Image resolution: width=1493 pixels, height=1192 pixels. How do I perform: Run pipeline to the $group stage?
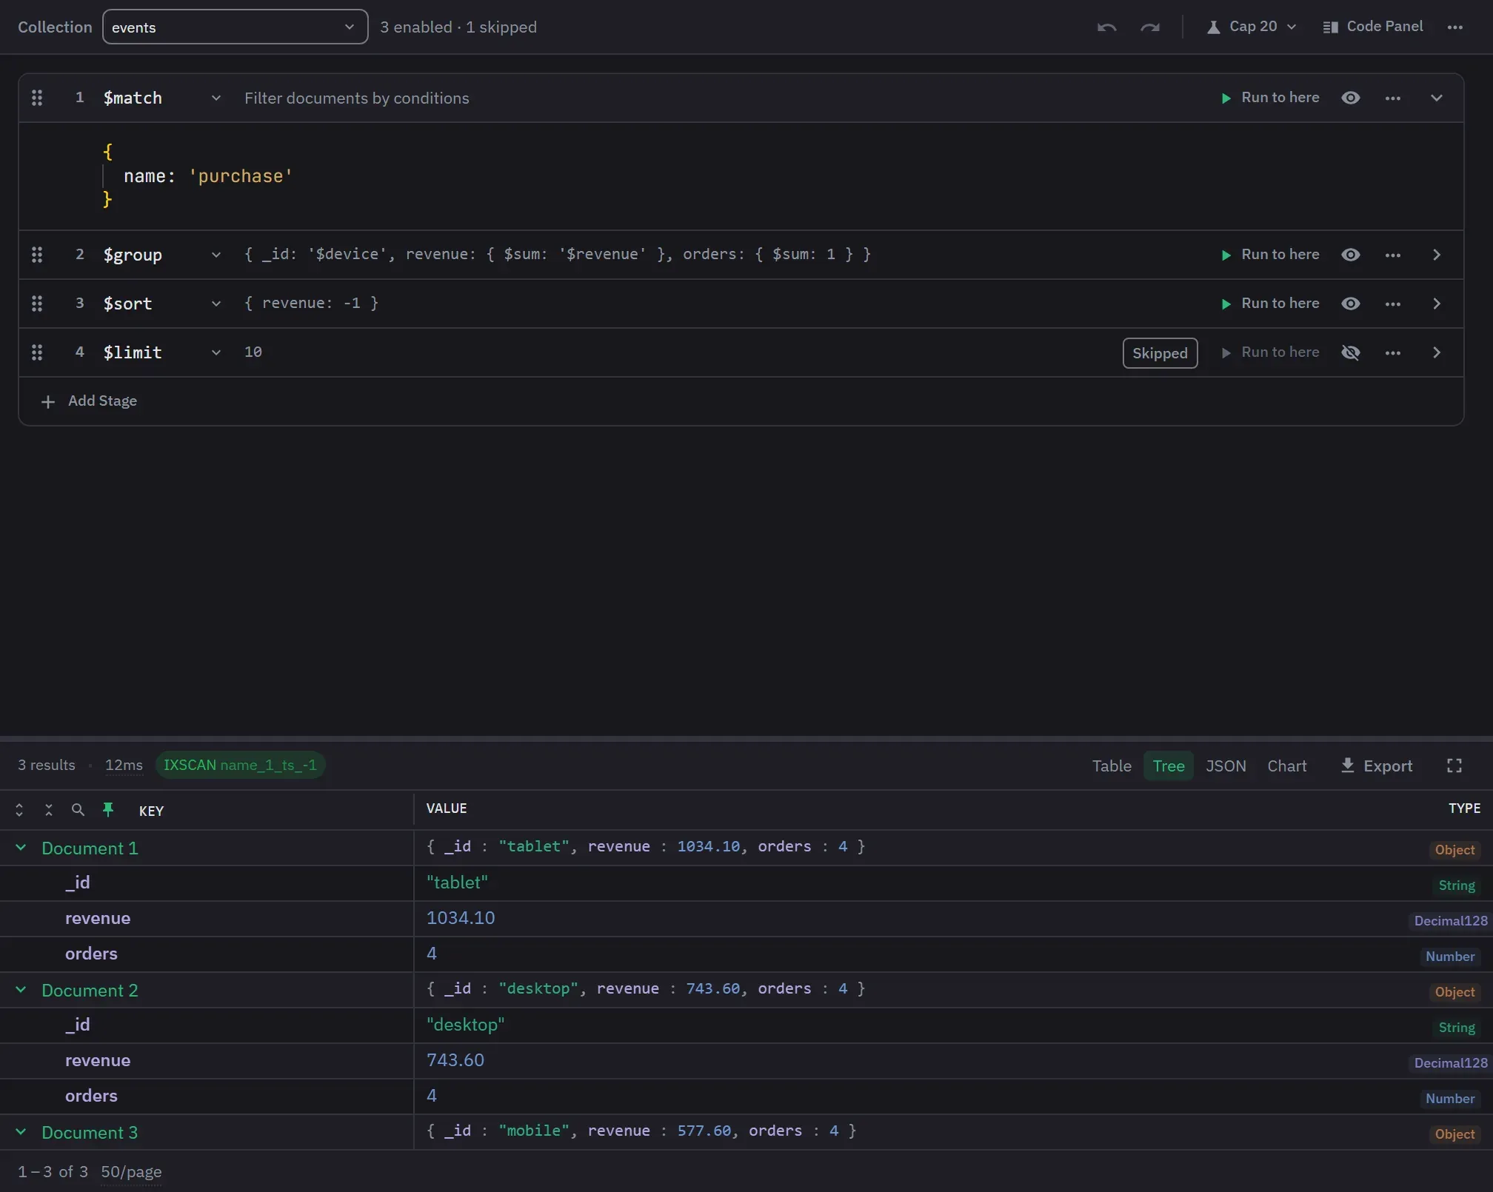[1269, 255]
